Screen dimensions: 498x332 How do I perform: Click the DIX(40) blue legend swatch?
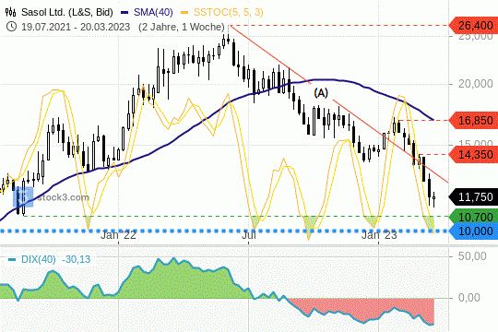12,260
